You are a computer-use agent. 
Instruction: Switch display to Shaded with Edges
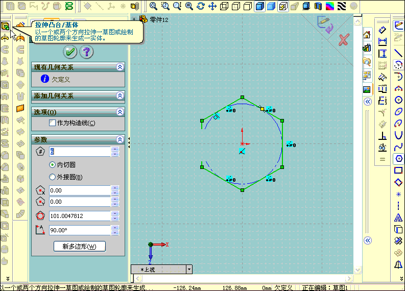[259, 6]
